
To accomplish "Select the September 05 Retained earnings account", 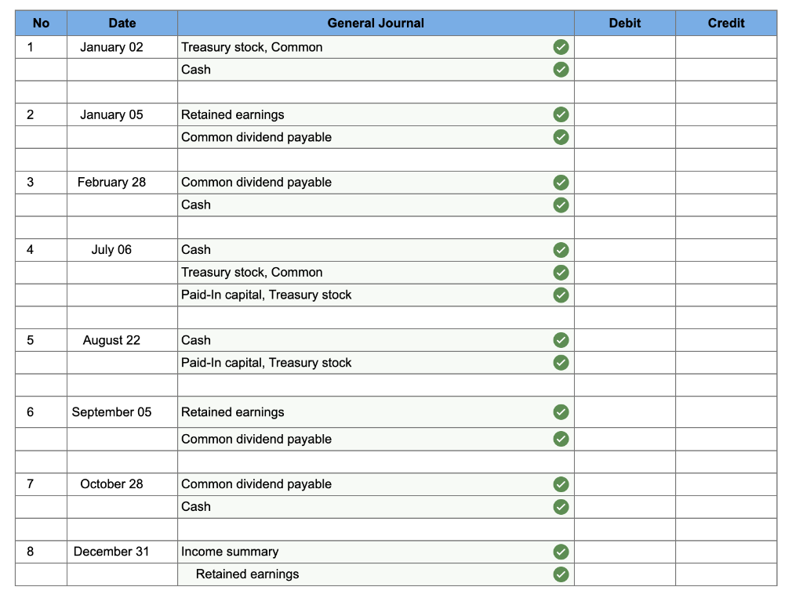I will pyautogui.click(x=376, y=412).
